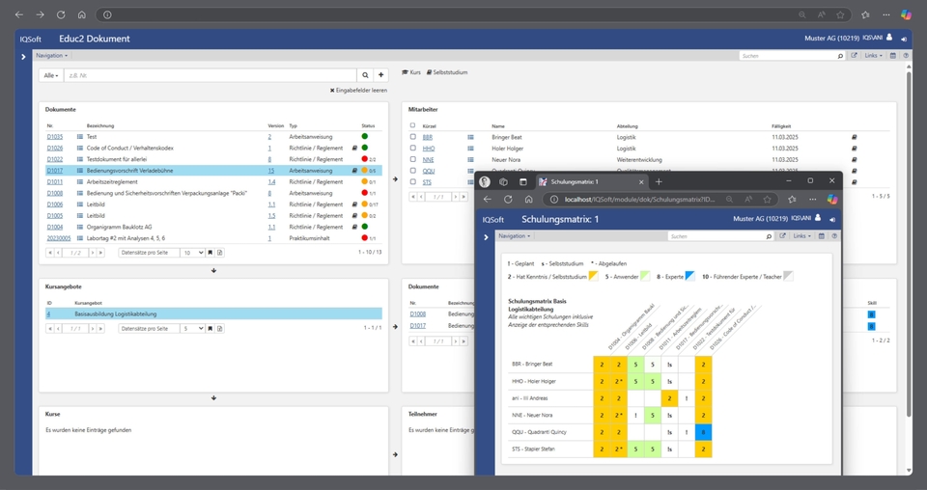
Task: Click the list icon beside employee HHO
Action: point(471,149)
